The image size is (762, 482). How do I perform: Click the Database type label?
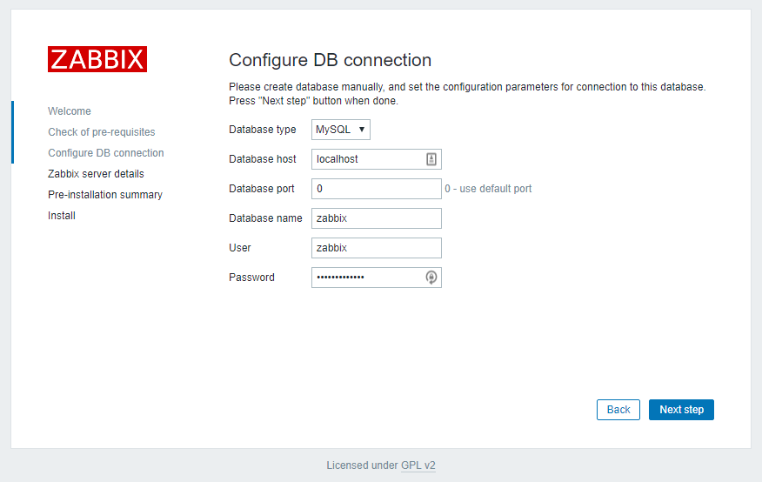pos(263,130)
